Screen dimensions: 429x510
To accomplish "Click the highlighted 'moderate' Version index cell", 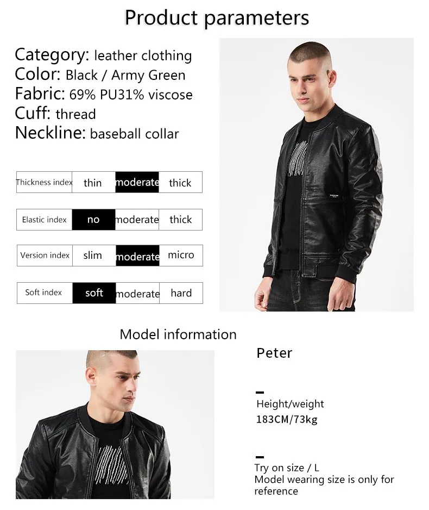I will coord(137,256).
